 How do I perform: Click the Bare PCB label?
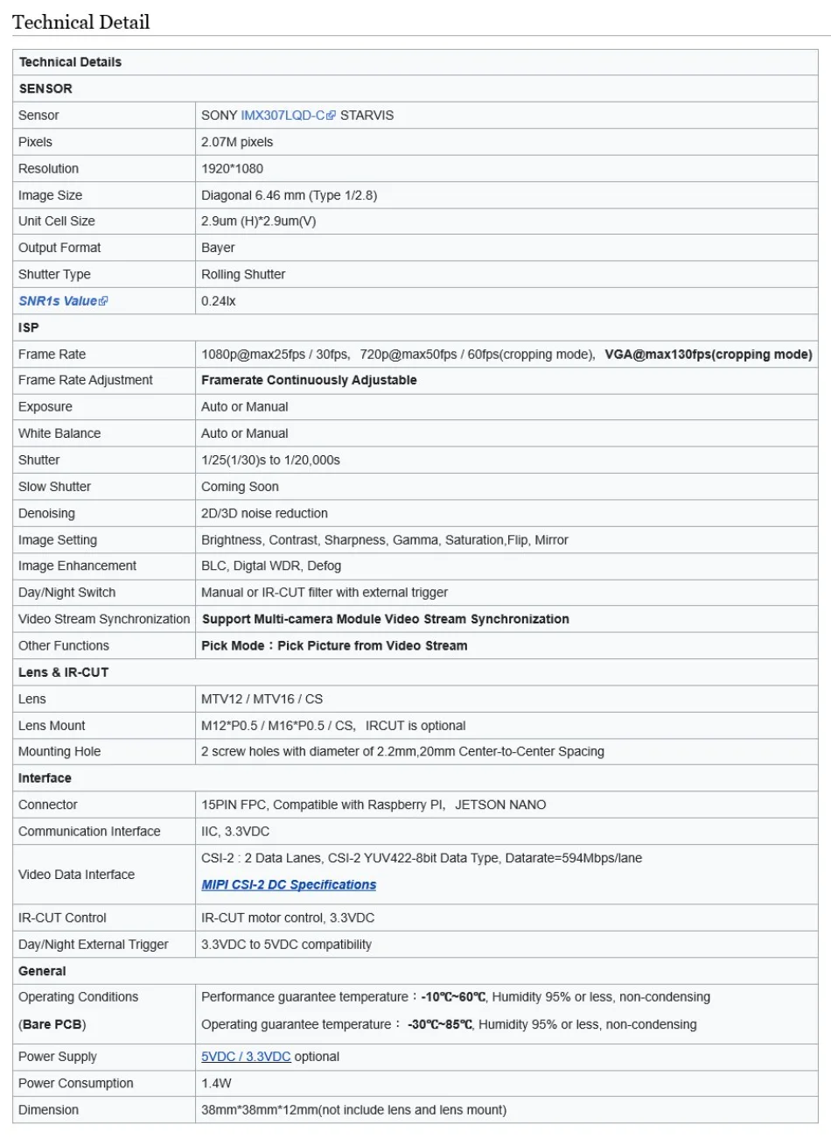pyautogui.click(x=52, y=1024)
